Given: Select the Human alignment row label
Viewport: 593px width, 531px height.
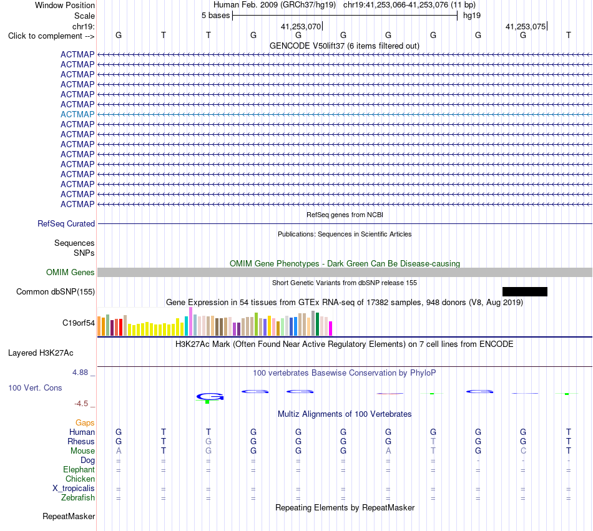Looking at the screenshot, I should (82, 432).
